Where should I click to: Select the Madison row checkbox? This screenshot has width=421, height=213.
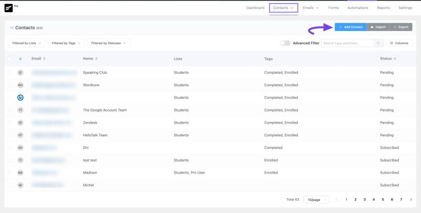coord(10,173)
